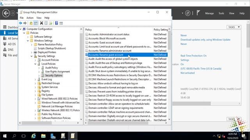The width and height of the screenshot is (250, 140).
Task: Select Scripts (Startup/Shutdown) in the tree
Action: point(52,48)
